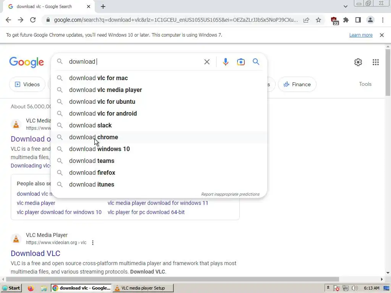391x293 pixels.
Task: Launch Firefox from the taskbar
Action: [x=31, y=288]
